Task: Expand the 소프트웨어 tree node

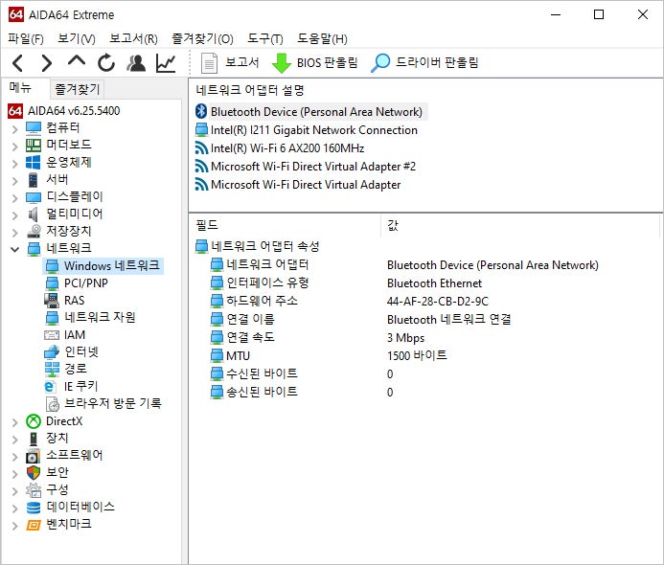Action: (x=14, y=457)
